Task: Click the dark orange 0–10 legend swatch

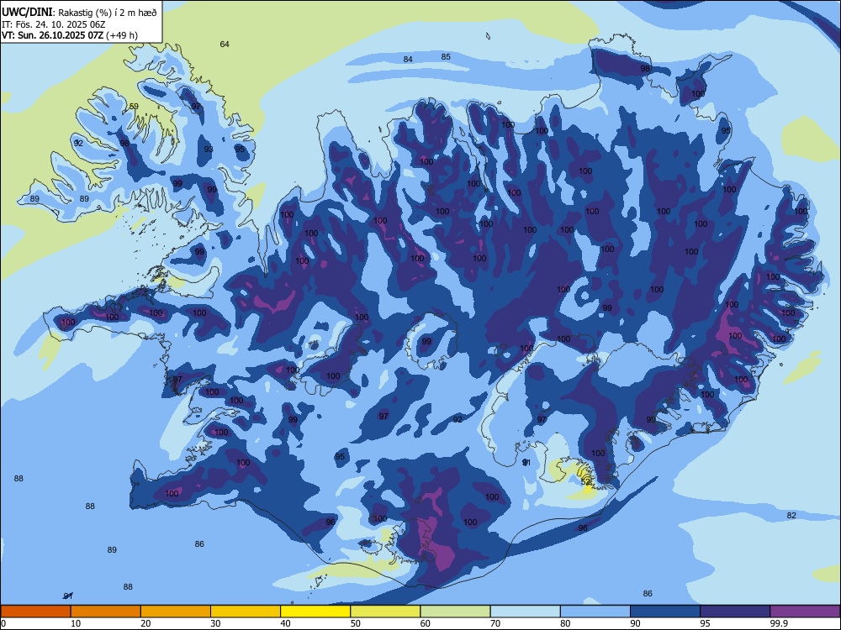Action: (35, 612)
